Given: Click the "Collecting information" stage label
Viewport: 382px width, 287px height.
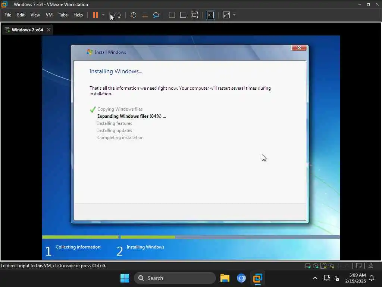Looking at the screenshot, I should [78, 247].
